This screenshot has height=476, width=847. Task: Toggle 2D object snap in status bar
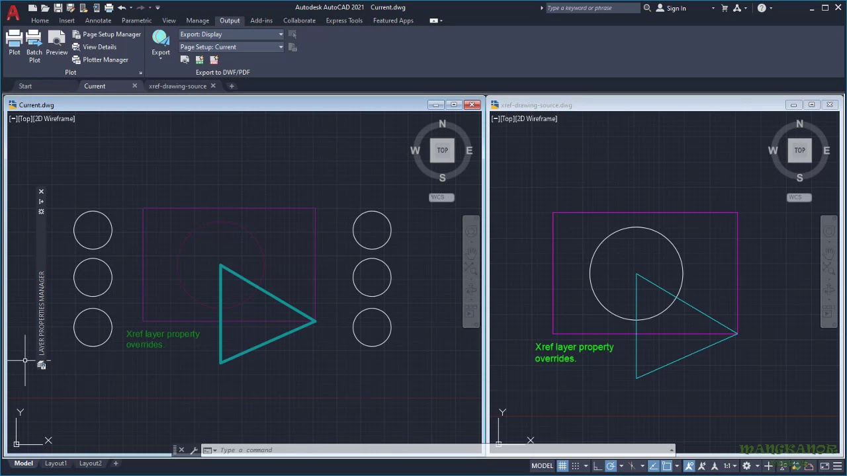point(667,466)
